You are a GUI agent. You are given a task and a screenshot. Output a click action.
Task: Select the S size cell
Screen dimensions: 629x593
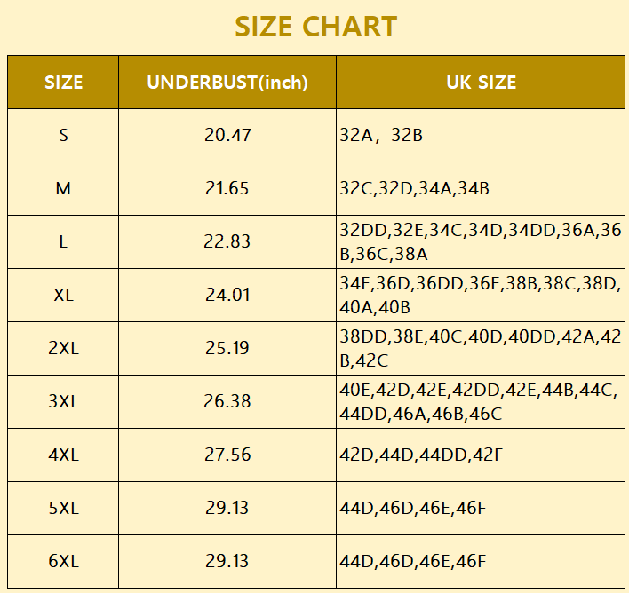pos(63,136)
